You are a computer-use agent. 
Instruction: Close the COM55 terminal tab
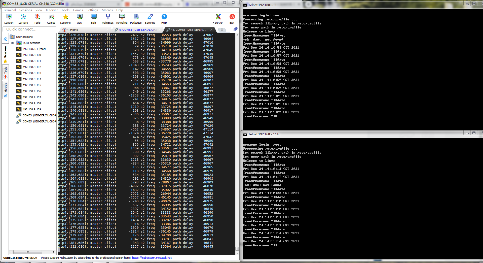[x=211, y=30]
